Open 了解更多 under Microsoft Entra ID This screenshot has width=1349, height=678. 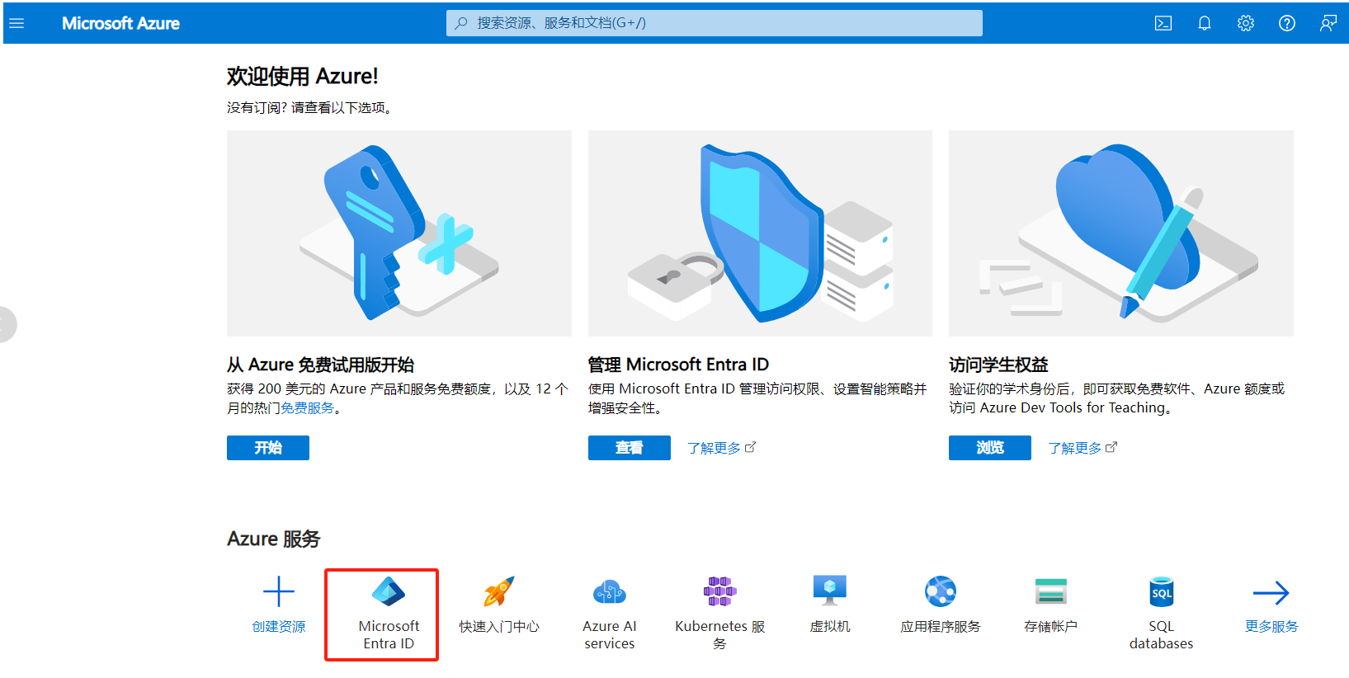pyautogui.click(x=714, y=448)
